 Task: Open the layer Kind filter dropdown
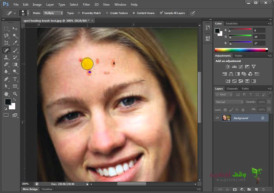224,95
